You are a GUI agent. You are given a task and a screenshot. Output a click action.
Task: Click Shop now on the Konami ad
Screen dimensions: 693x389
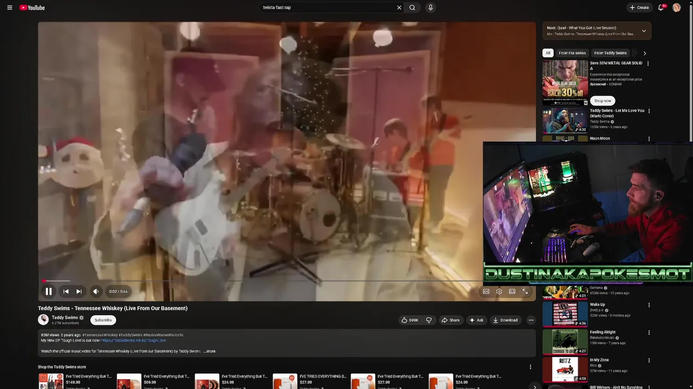click(x=603, y=100)
